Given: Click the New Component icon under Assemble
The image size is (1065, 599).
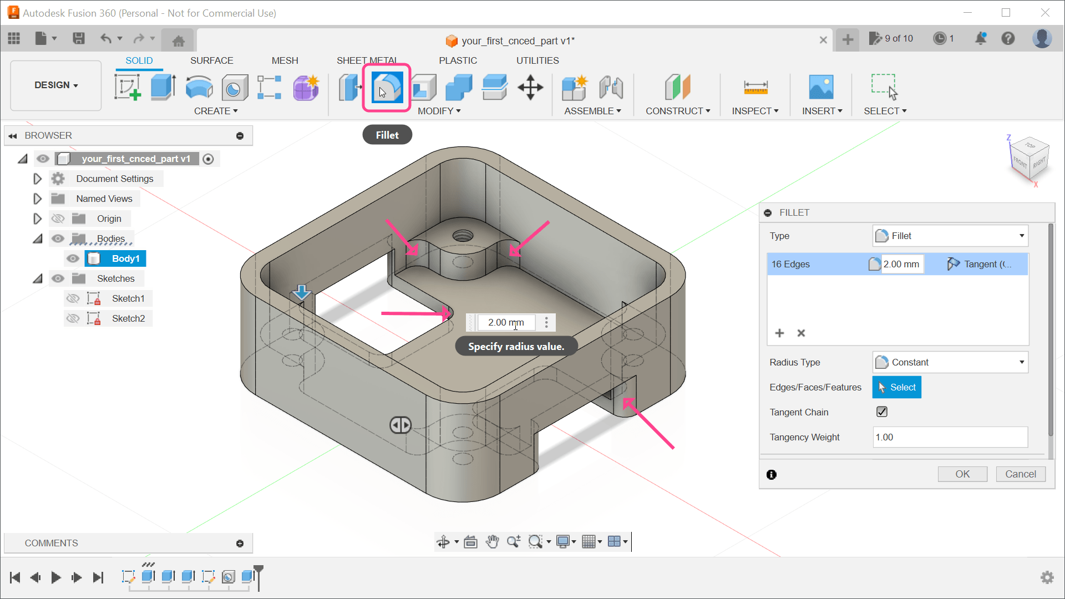Looking at the screenshot, I should pyautogui.click(x=575, y=87).
